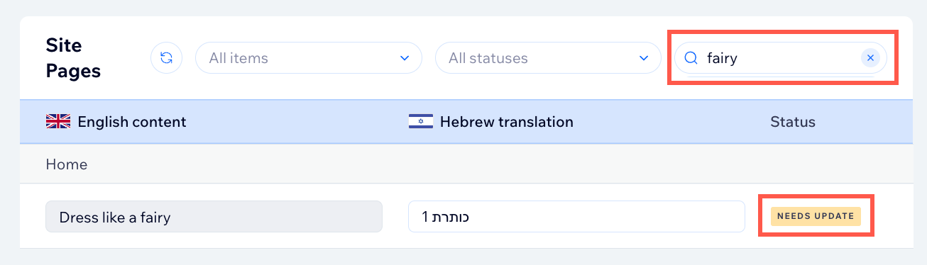The image size is (927, 265).
Task: Click the word fairy in the search box
Action: [723, 59]
